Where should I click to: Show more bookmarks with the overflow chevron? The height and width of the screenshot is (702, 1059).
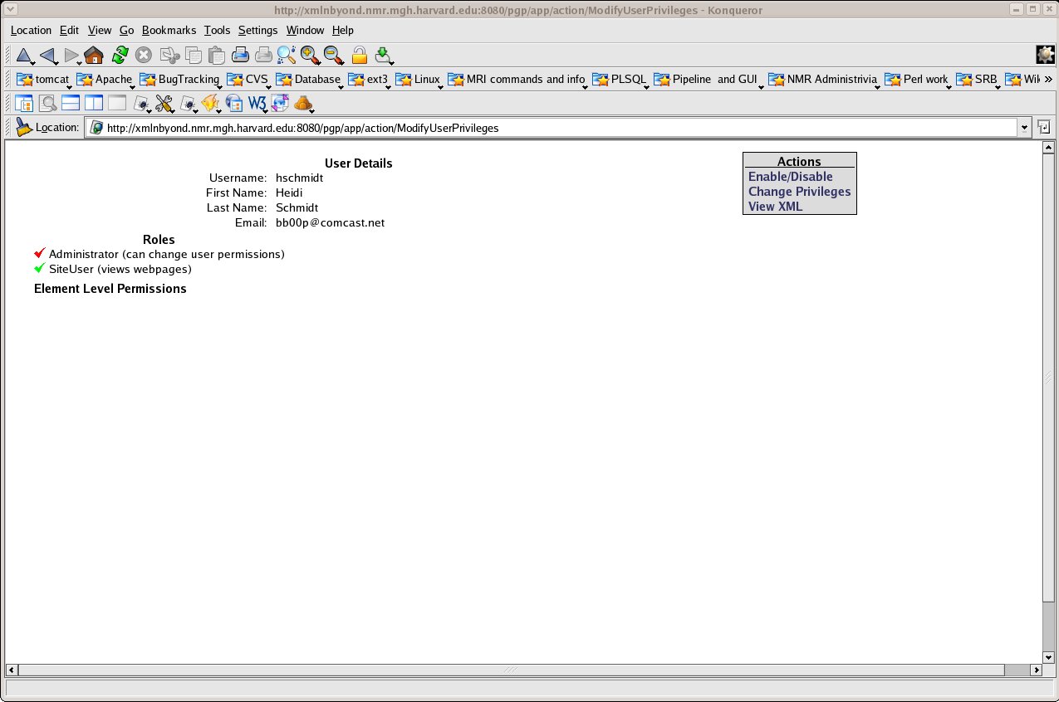(x=1048, y=80)
